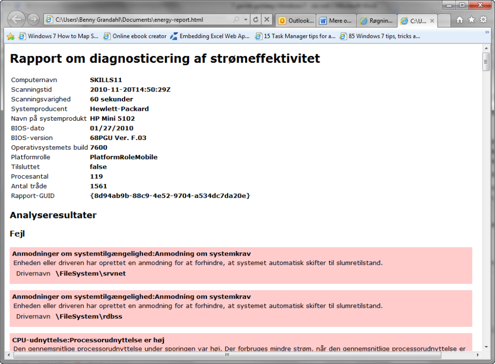Open Favorites via the star icon
This screenshot has width=495, height=364.
point(471,20)
